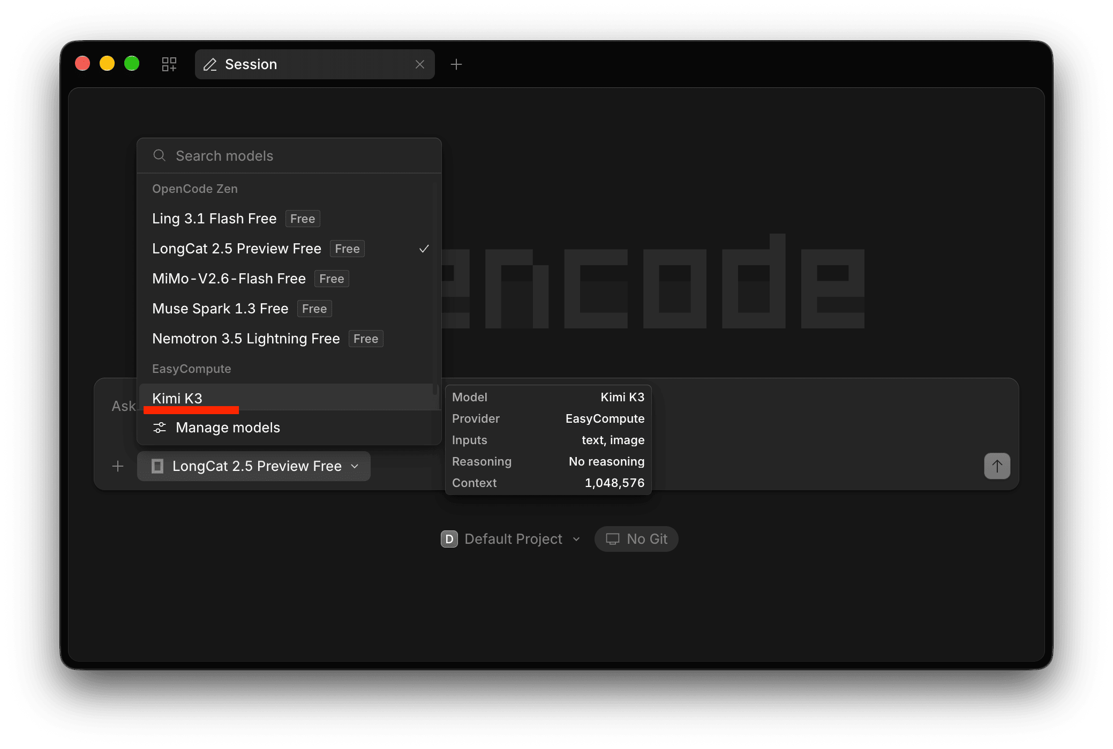Select Ling 3.1 Flash Free model
The height and width of the screenshot is (749, 1113).
coord(289,219)
